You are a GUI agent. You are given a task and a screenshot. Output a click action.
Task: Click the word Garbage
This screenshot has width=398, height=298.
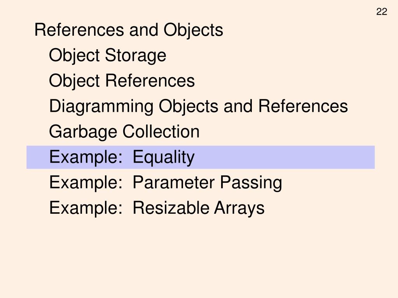click(x=83, y=132)
